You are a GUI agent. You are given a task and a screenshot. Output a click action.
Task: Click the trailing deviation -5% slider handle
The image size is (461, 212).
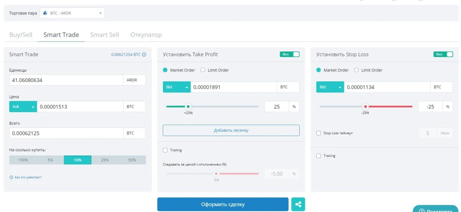click(x=216, y=173)
